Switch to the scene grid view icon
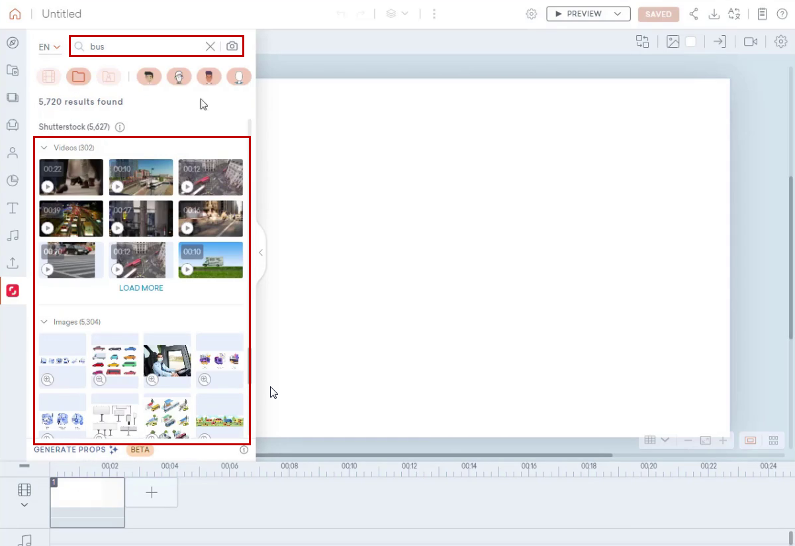The image size is (795, 546). (x=773, y=440)
